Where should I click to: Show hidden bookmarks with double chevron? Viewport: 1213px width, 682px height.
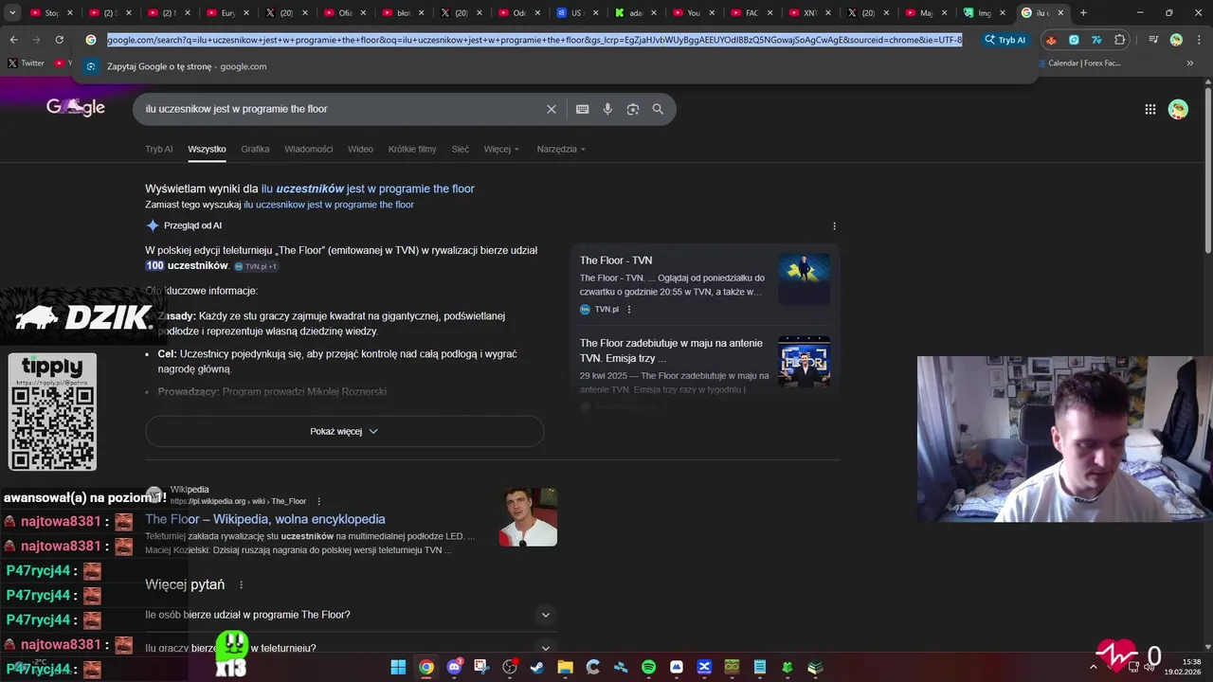(x=1189, y=63)
